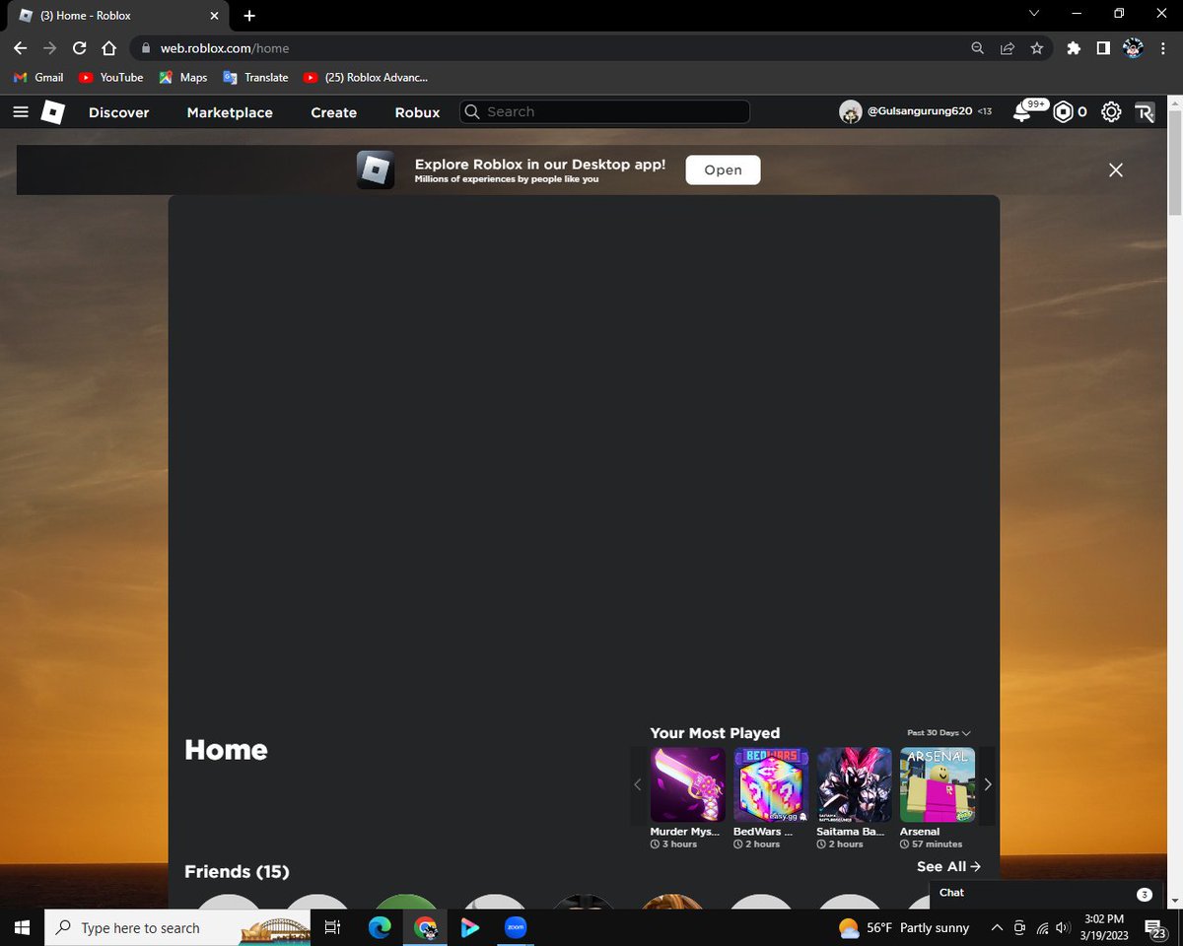1183x946 pixels.
Task: Open the weather widget showing 56°F
Action: 904,927
